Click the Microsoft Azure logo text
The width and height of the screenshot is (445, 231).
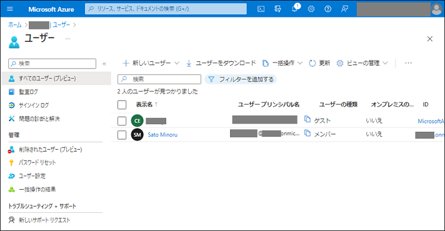point(51,9)
